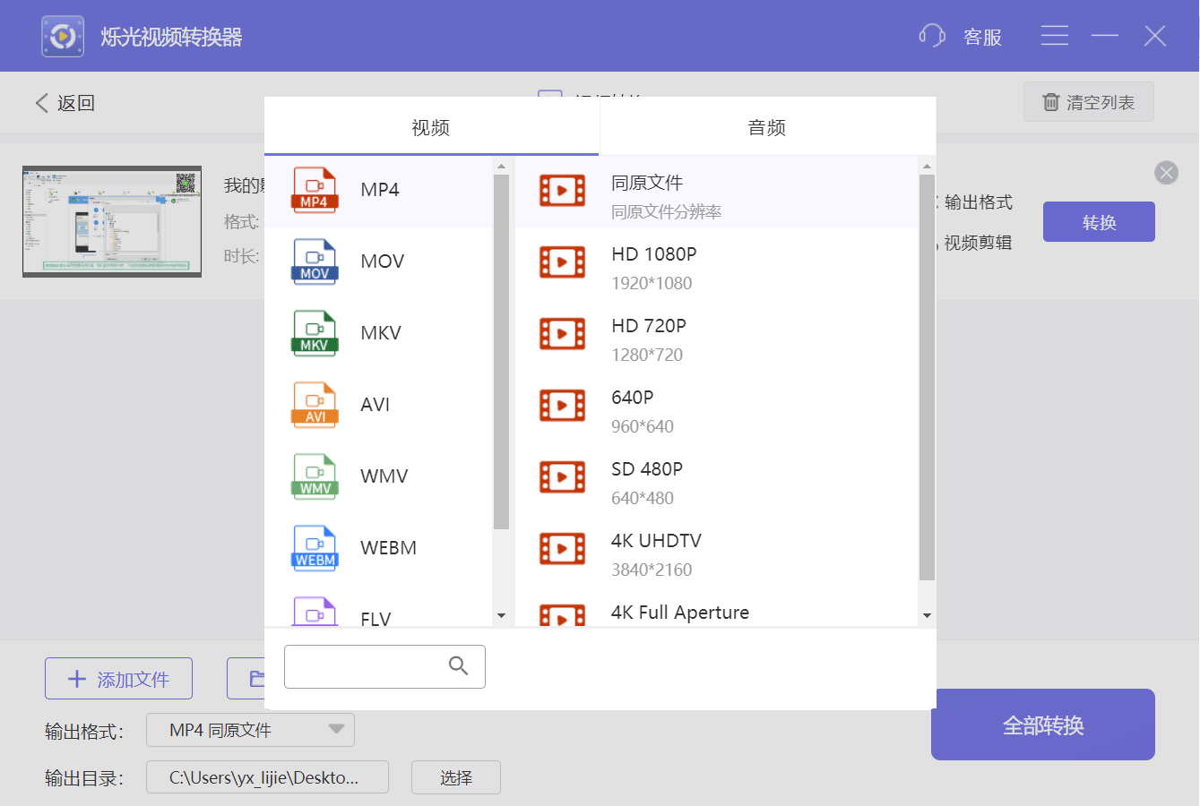Click the MOV format file icon
Screen dimensions: 1200x806
pyautogui.click(x=315, y=262)
